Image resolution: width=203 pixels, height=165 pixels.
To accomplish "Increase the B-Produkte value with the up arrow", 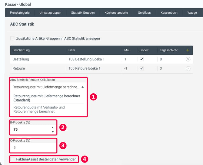I will coord(53,128).
